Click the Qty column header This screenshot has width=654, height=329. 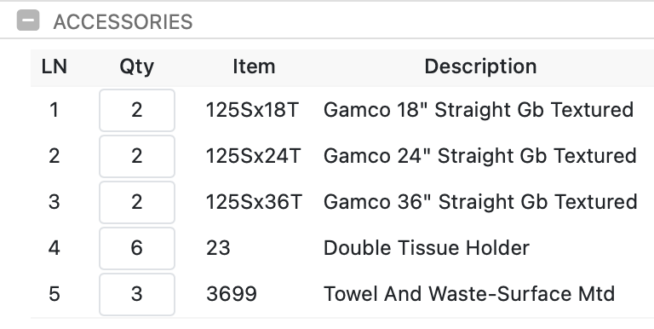pyautogui.click(x=137, y=66)
